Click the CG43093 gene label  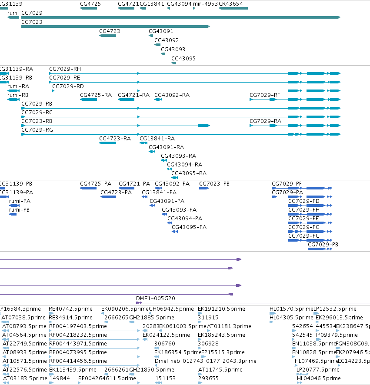click(173, 50)
